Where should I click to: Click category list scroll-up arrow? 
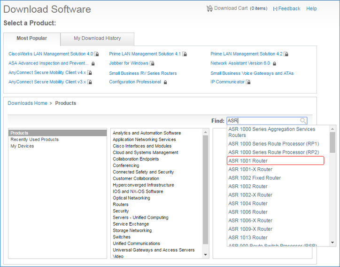(x=205, y=132)
